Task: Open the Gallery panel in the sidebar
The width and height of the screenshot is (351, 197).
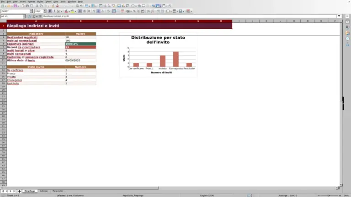Action: click(x=347, y=33)
